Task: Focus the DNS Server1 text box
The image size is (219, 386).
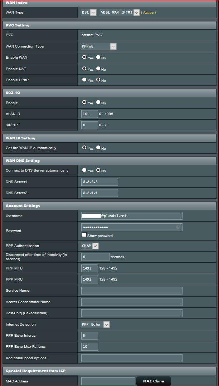Action: tap(99, 182)
